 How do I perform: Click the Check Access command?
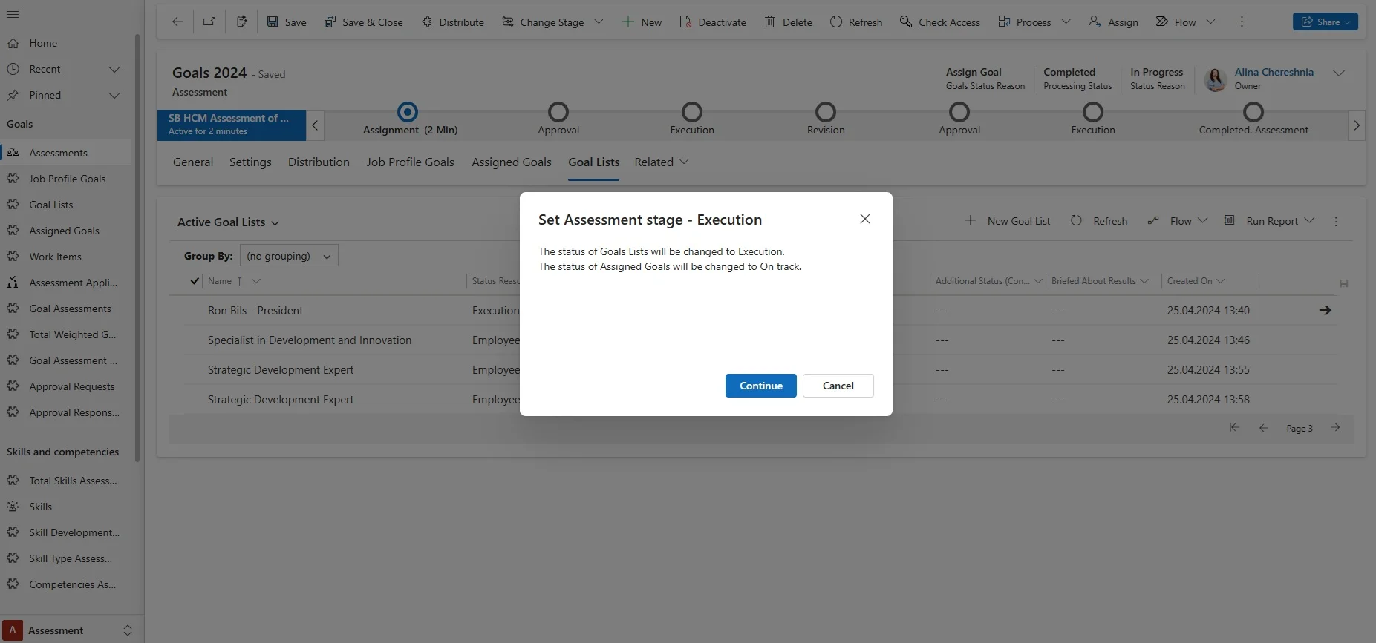click(x=939, y=22)
